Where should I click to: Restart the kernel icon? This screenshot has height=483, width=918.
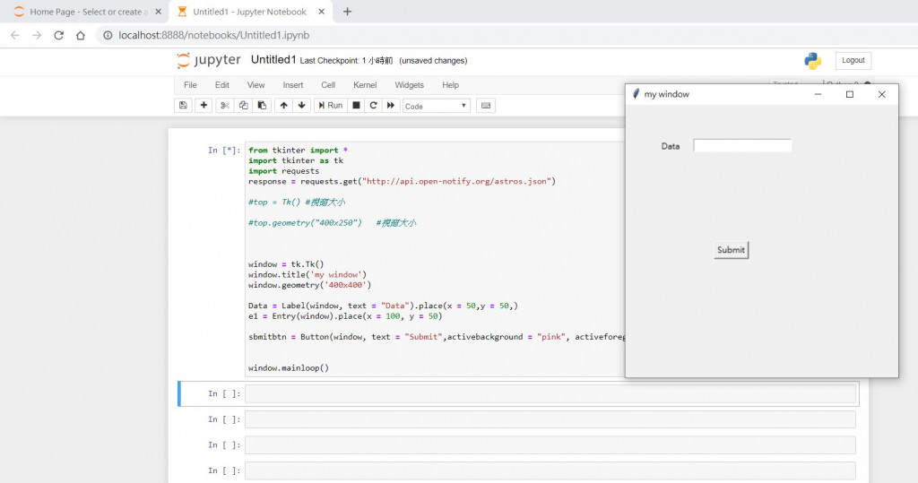373,106
